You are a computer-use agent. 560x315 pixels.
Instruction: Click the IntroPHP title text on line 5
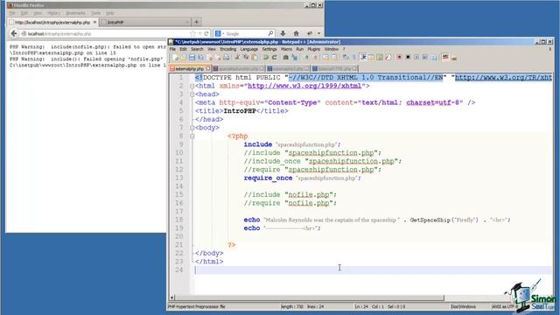pyautogui.click(x=239, y=111)
